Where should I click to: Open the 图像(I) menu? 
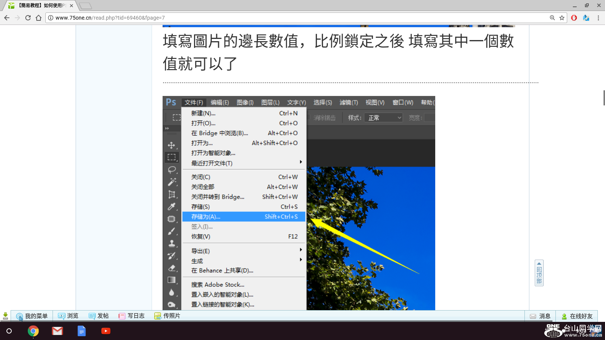tap(245, 102)
